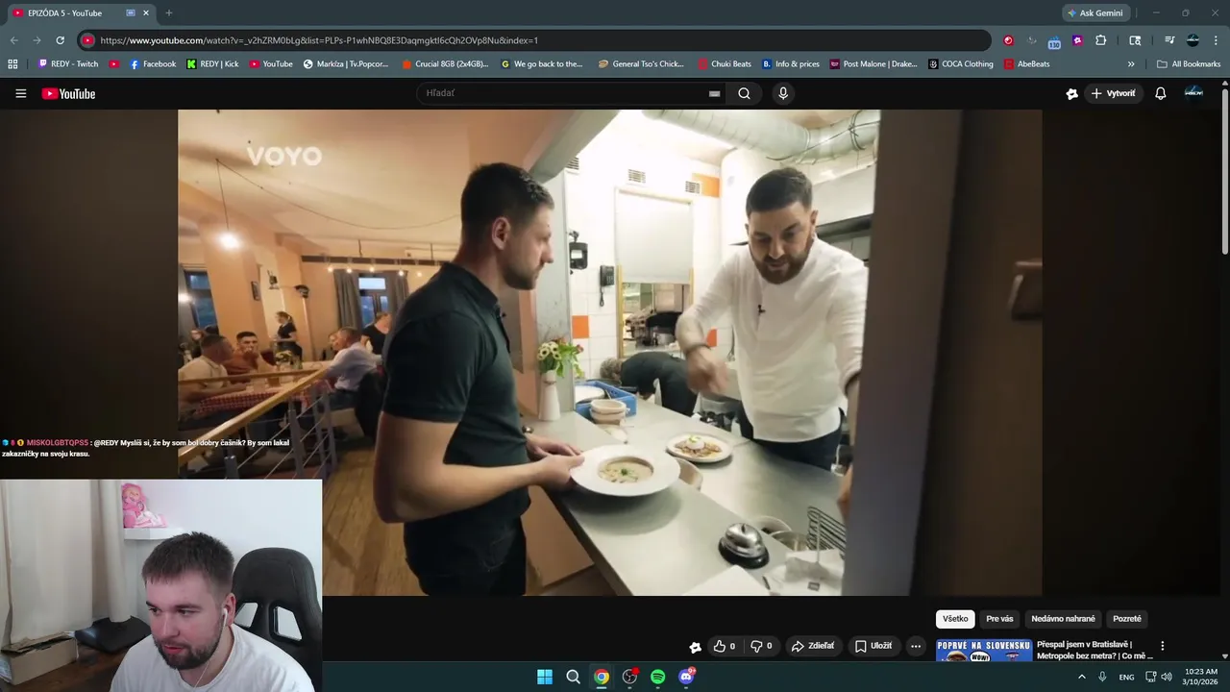Open the REDY - Twitch bookmark
1230x692 pixels.
pyautogui.click(x=67, y=64)
